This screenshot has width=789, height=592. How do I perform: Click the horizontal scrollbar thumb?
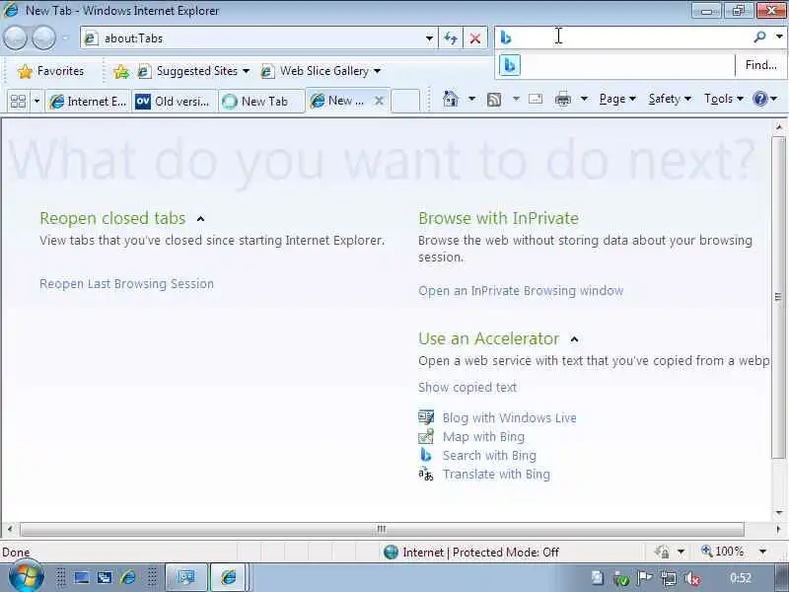tap(382, 529)
